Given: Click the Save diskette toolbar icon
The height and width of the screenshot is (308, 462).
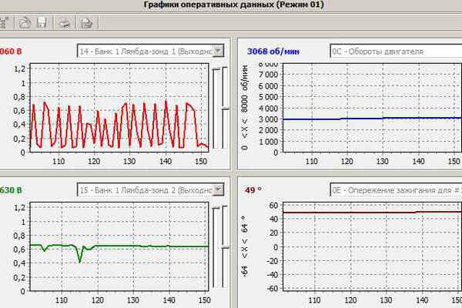Looking at the screenshot, I should (42, 23).
